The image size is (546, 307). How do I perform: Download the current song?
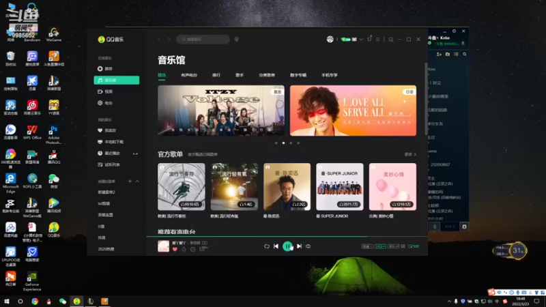point(184,249)
